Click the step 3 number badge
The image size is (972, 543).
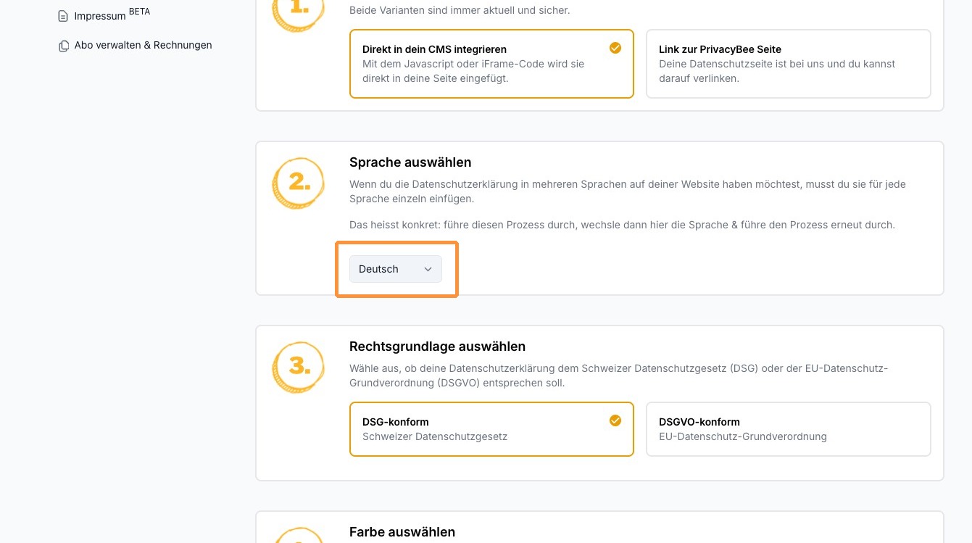tap(299, 368)
